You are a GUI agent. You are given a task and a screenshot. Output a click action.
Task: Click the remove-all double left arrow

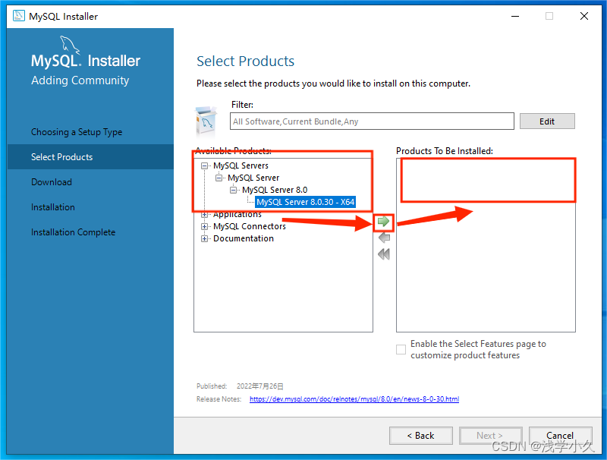click(384, 254)
